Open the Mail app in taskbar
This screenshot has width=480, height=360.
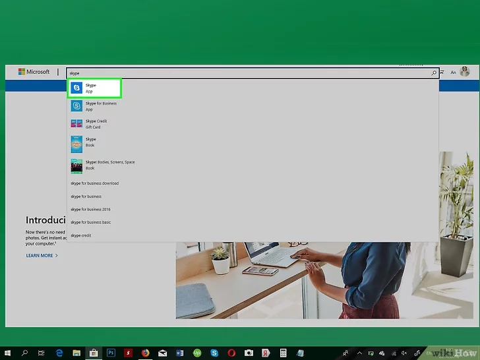point(163,353)
